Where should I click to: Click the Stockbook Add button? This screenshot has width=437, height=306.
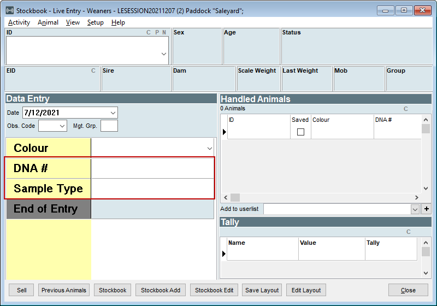(x=161, y=290)
